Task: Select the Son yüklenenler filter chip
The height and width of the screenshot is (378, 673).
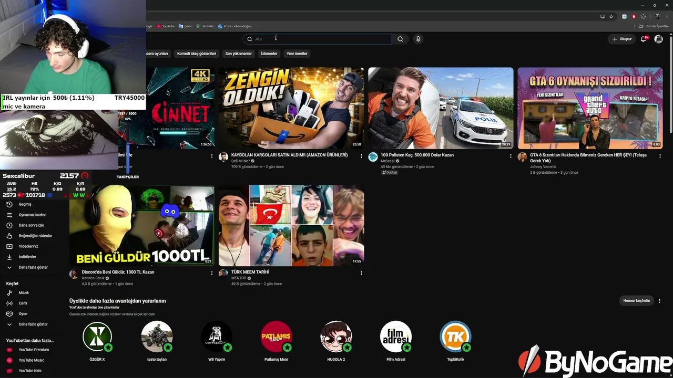Action: [239, 54]
